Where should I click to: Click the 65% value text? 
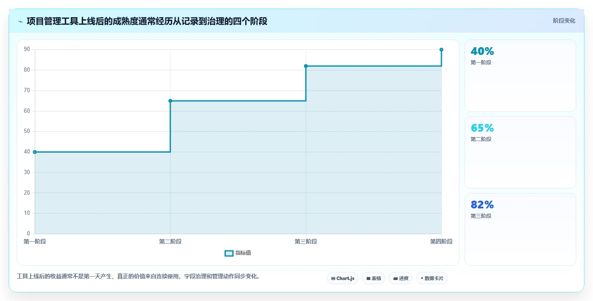(482, 128)
